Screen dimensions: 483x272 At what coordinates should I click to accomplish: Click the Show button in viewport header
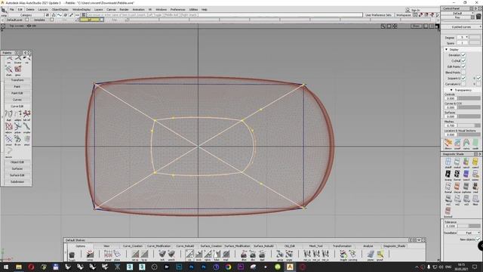point(416,26)
